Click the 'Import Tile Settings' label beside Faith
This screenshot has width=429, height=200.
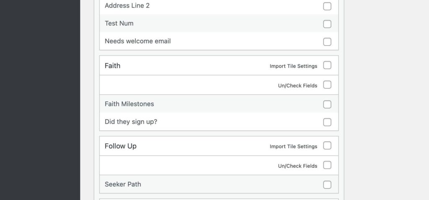[293, 66]
